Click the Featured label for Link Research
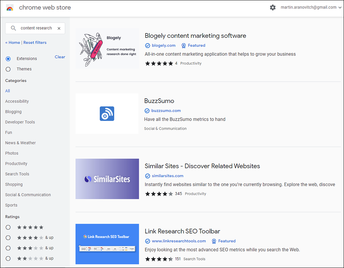 (x=227, y=241)
